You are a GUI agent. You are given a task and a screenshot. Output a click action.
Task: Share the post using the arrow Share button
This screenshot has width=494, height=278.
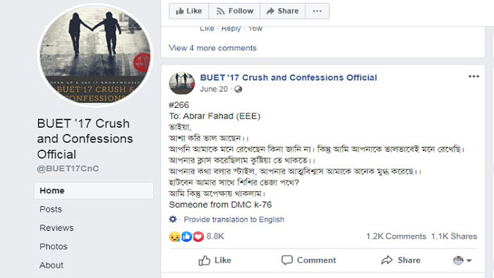401,260
